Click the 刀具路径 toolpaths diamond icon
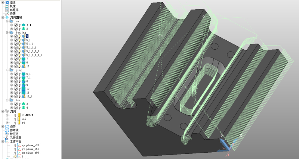Screen dimensions: 299x159 pyautogui.click(x=7, y=17)
